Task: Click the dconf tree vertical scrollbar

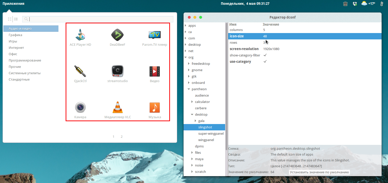Action: pyautogui.click(x=226, y=86)
